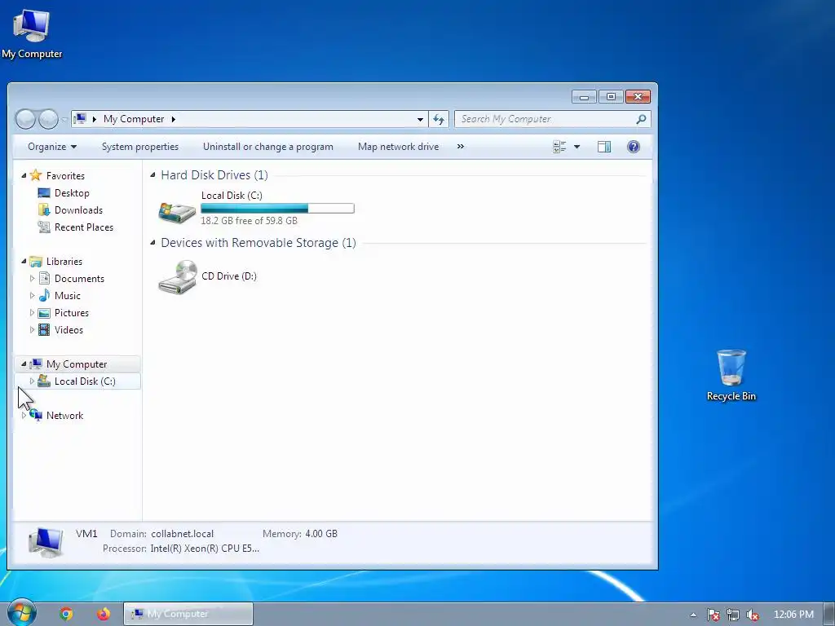Click the network status tray icon

click(733, 615)
